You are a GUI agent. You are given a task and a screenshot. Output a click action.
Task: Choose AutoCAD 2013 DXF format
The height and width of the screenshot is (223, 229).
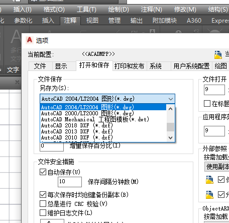click(x=103, y=131)
